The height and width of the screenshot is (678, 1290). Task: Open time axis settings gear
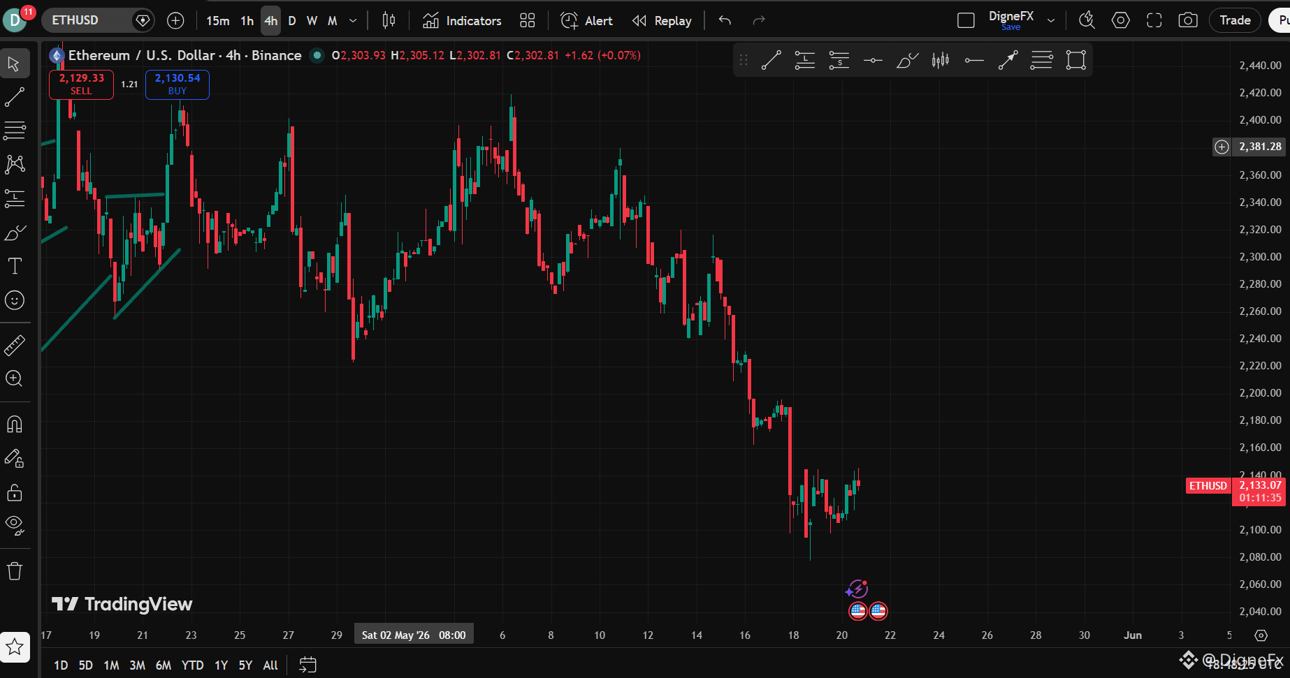(x=1261, y=635)
